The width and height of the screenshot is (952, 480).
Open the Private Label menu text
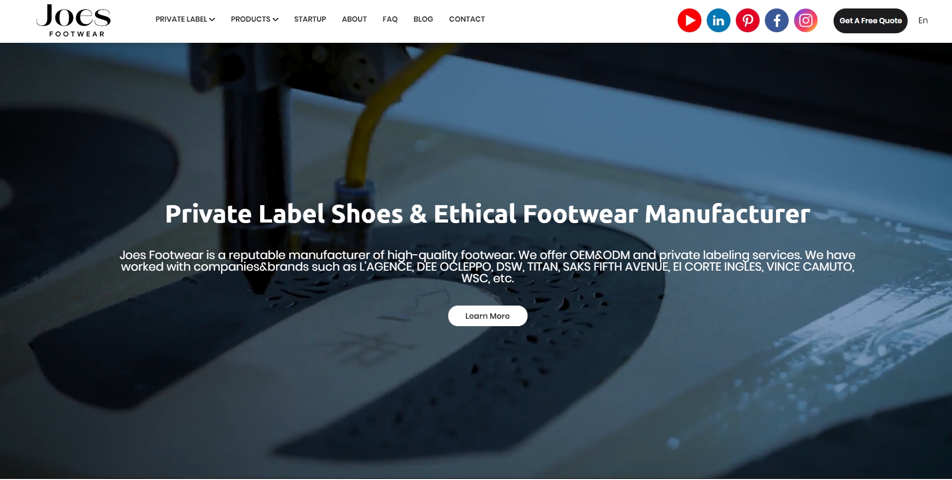(181, 19)
